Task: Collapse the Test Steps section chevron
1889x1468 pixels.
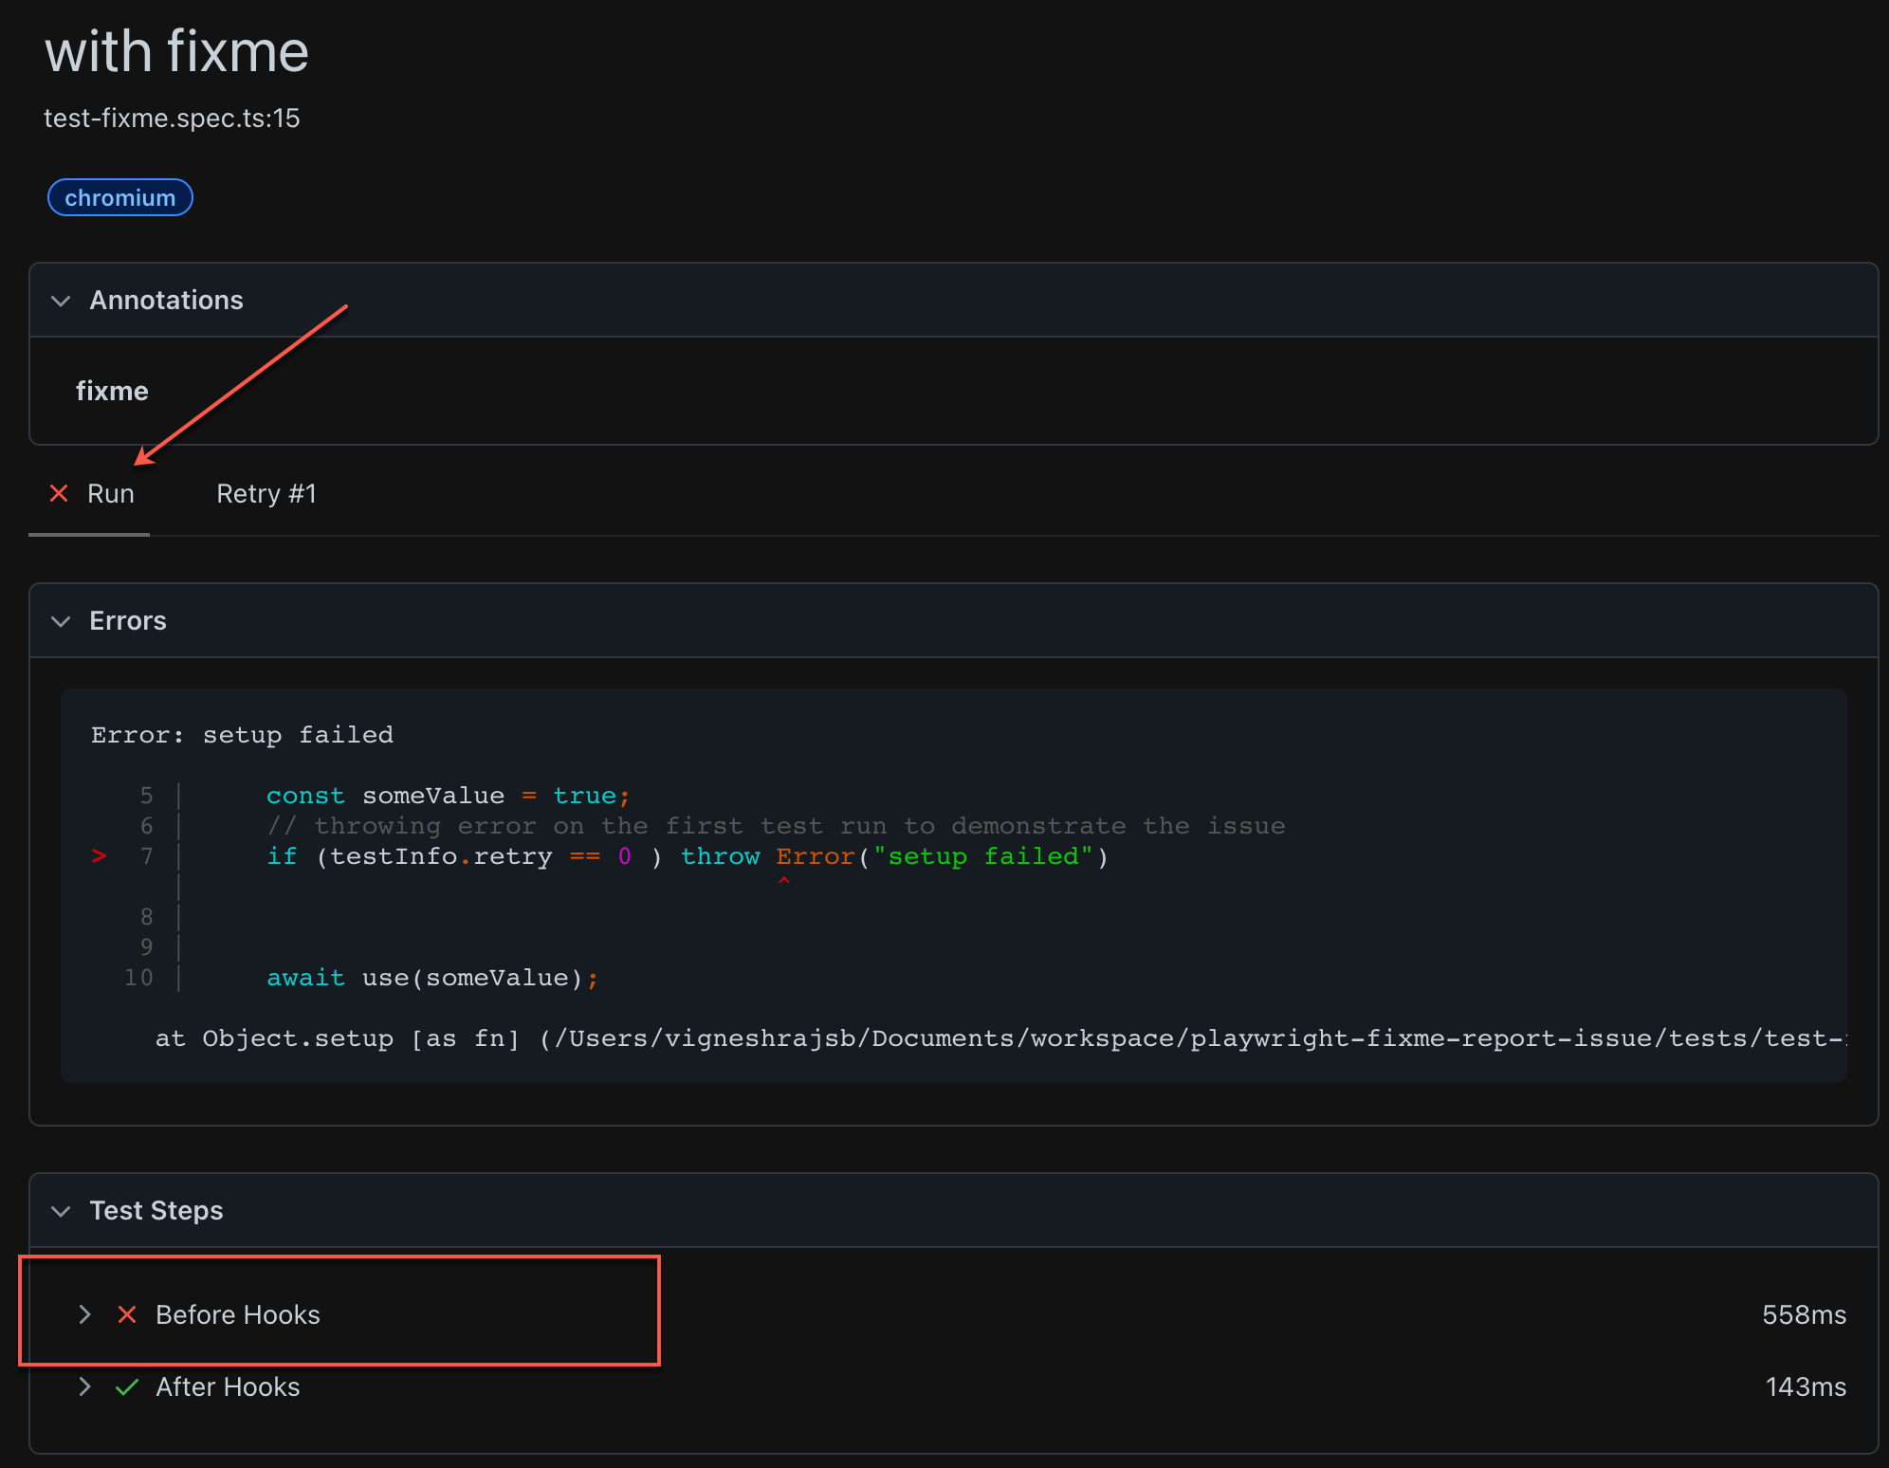Action: click(x=62, y=1211)
